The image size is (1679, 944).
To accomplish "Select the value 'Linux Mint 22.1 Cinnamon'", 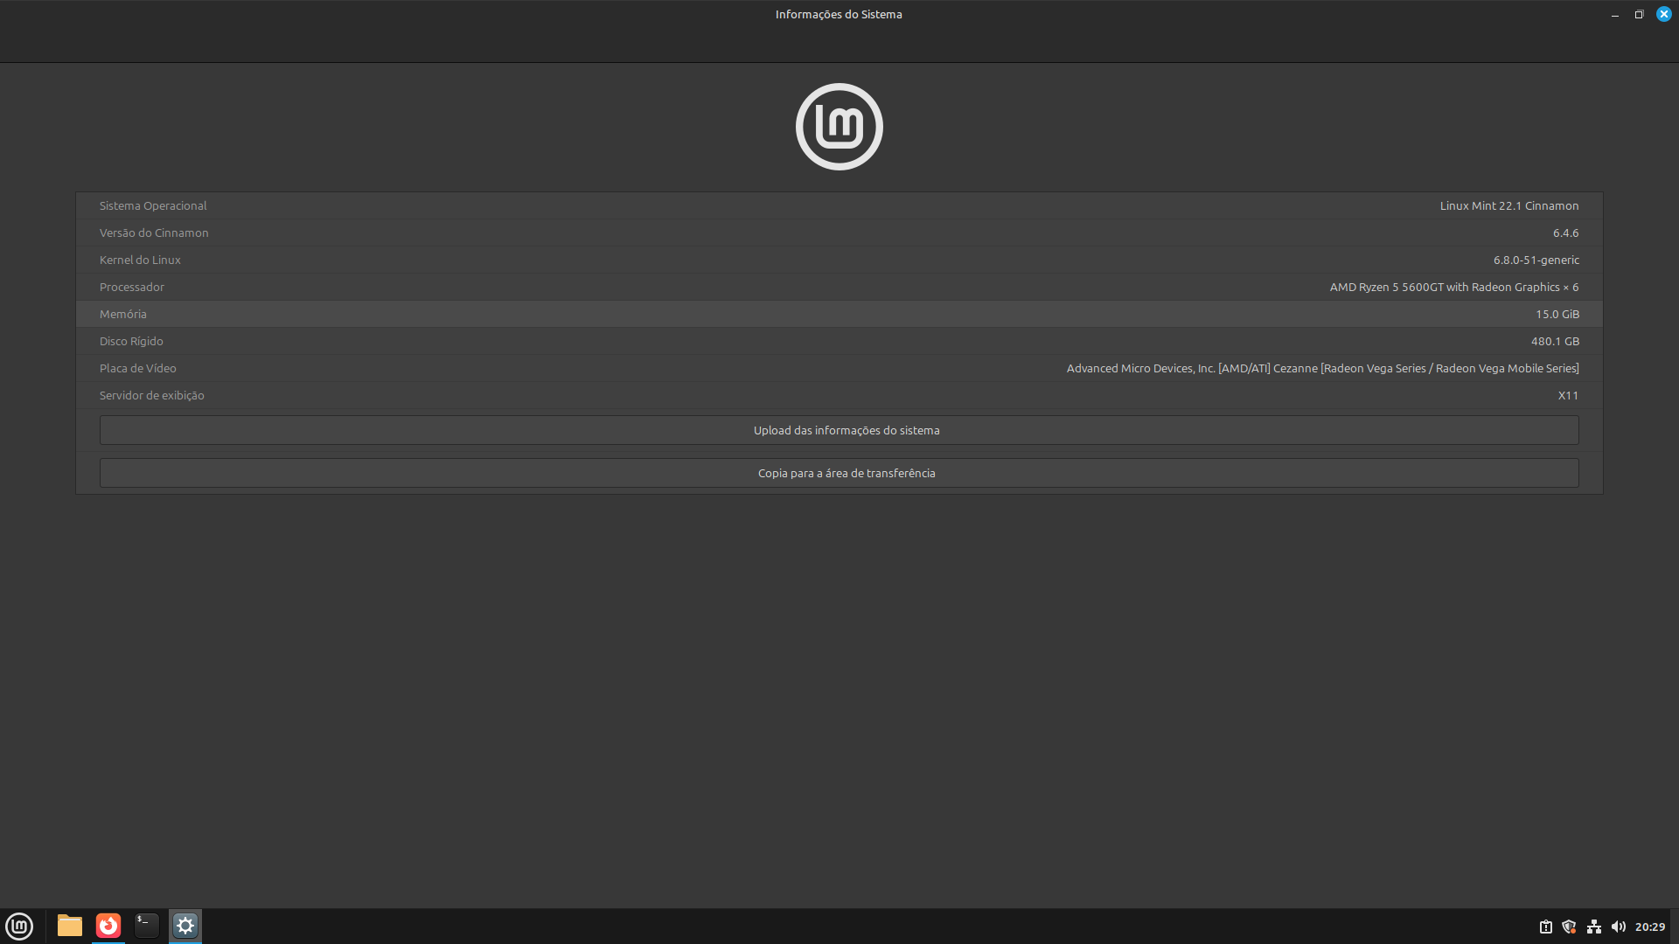I will click(1509, 205).
